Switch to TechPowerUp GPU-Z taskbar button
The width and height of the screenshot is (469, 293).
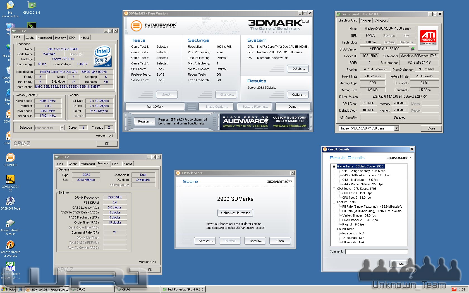pos(184,289)
